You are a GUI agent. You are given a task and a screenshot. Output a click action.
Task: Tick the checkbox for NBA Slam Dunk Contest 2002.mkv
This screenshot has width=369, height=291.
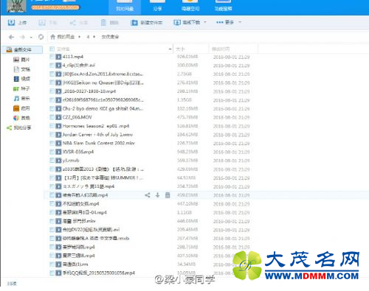(52, 143)
